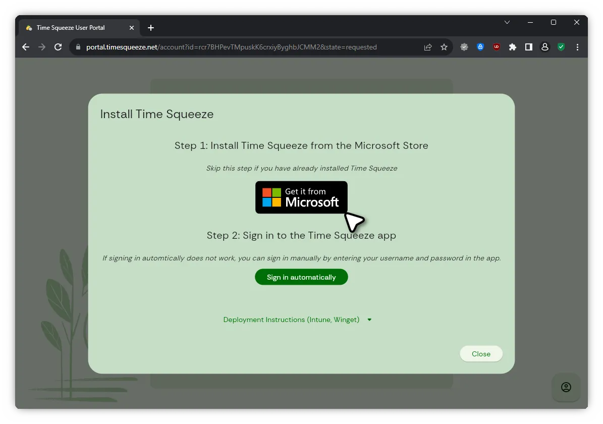Click the Get it from Microsoft badge

(301, 197)
